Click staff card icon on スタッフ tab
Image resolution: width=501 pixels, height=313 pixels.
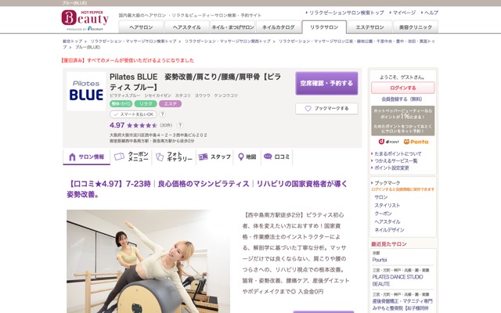(204, 156)
